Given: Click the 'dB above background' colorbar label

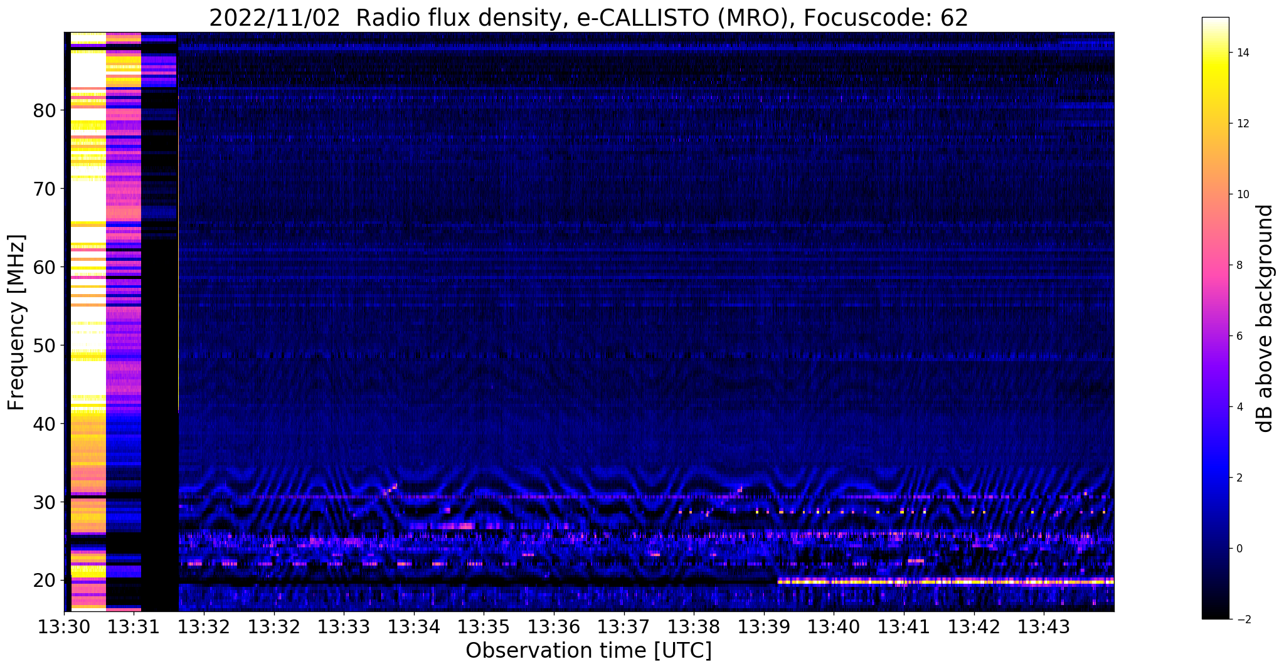Looking at the screenshot, I should tap(1265, 318).
